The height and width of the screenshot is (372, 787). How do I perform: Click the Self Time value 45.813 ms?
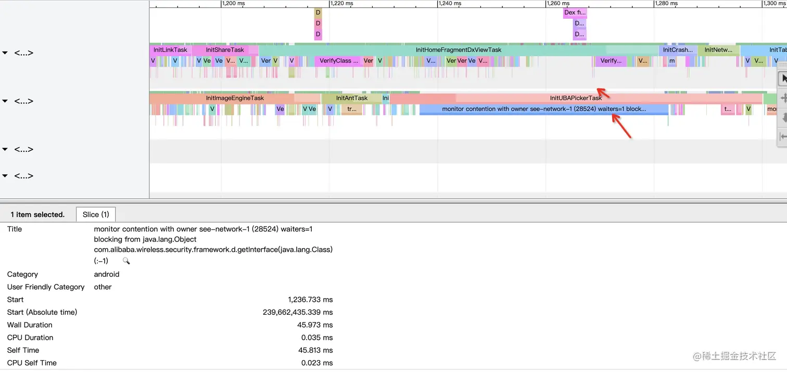[315, 350]
